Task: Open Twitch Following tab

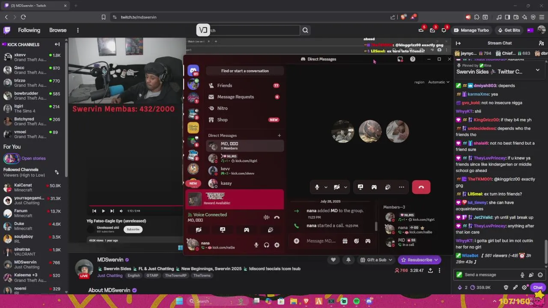Action: click(29, 30)
